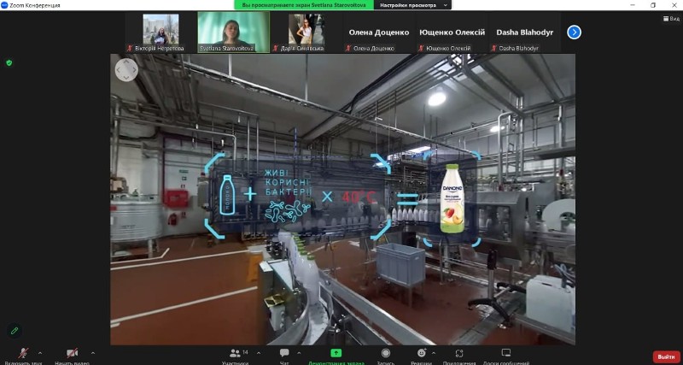The image size is (683, 365).
Task: Select Вікторія Негретова video thumbnail
Action: 161,32
